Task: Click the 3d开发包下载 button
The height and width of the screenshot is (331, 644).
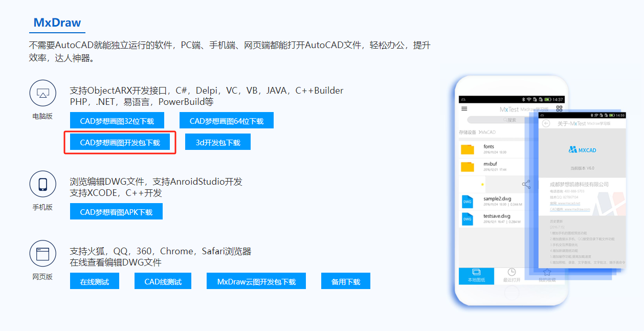Action: pos(217,142)
